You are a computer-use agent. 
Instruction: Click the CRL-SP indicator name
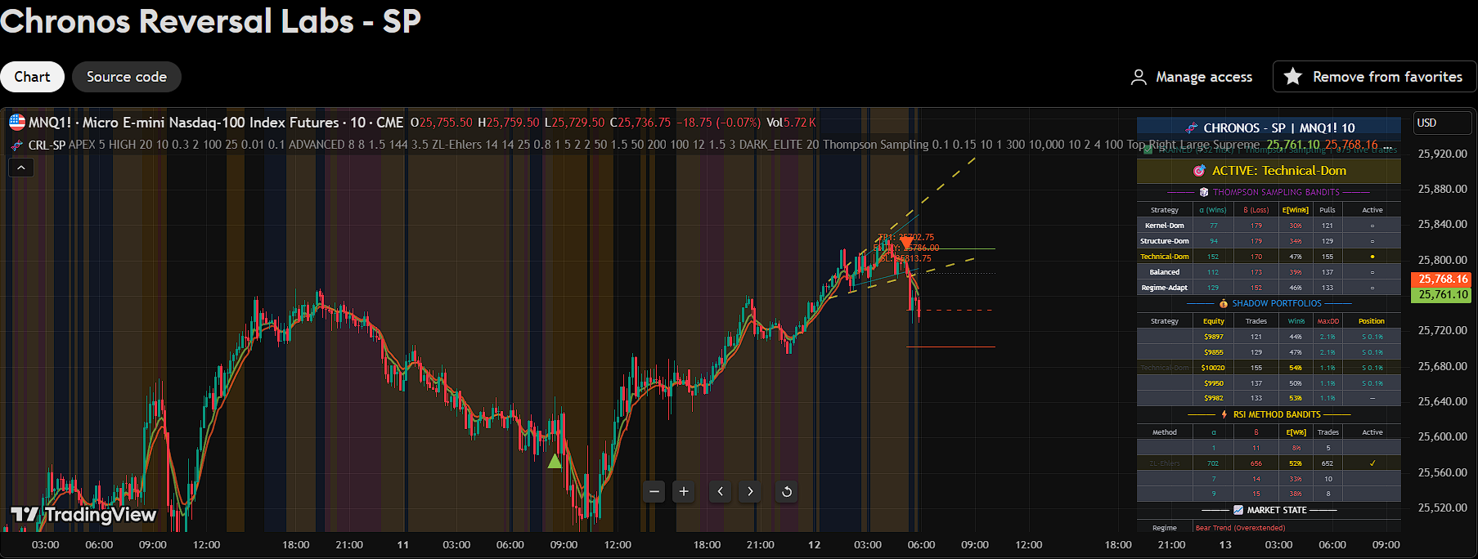pos(47,145)
